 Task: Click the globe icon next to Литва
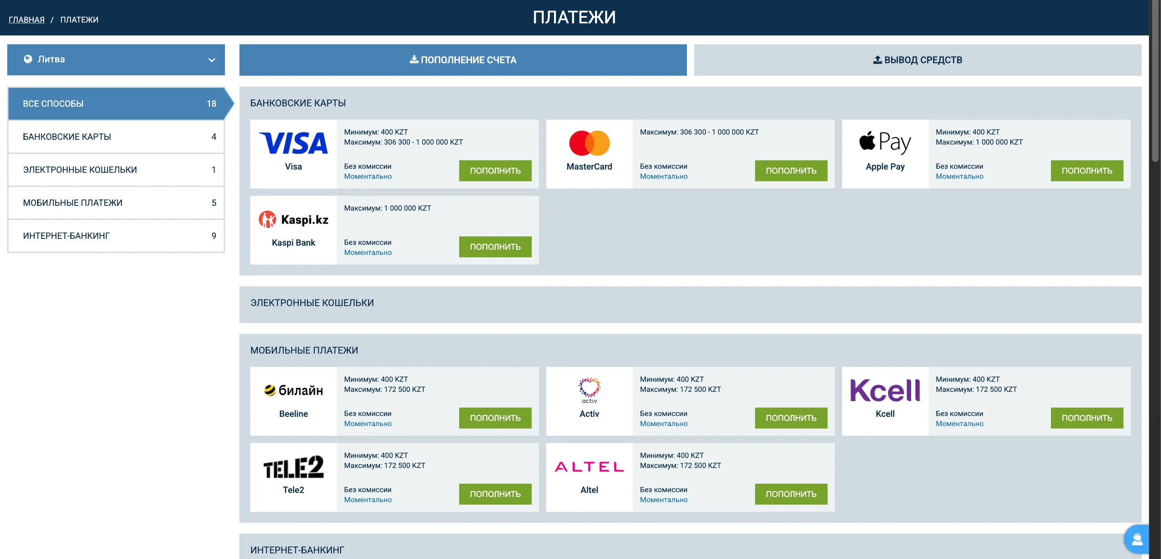[27, 59]
